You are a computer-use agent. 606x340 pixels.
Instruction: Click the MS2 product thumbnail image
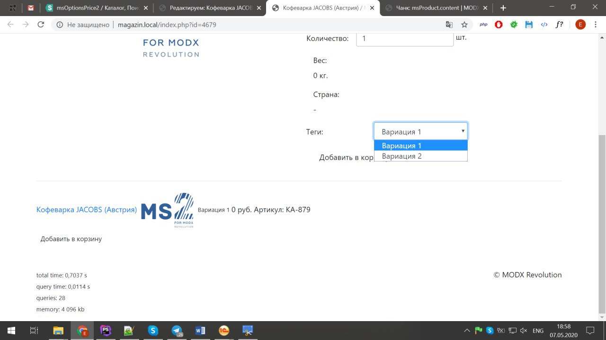167,210
